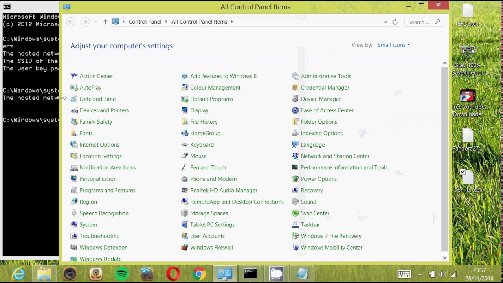The height and width of the screenshot is (283, 503).
Task: Click the User Accounts icon
Action: (185, 236)
